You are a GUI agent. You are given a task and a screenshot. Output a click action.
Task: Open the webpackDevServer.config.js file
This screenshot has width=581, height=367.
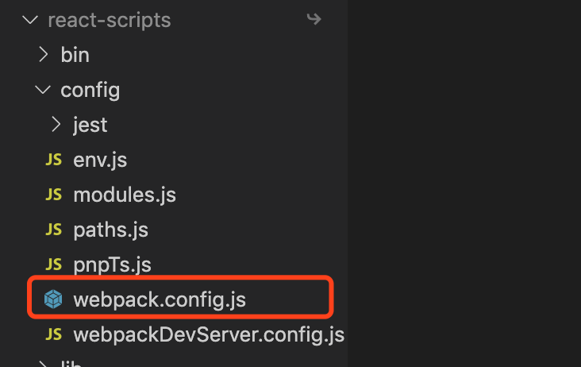pos(209,334)
